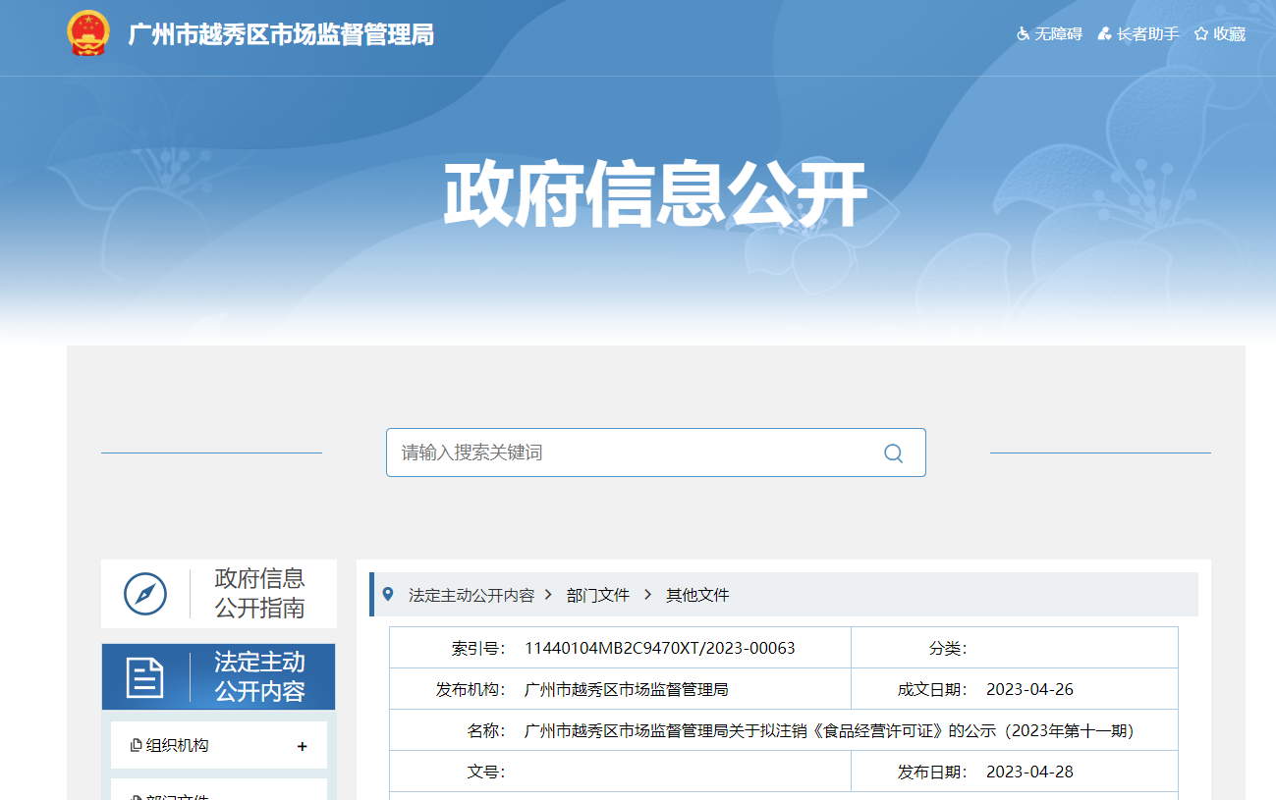The width and height of the screenshot is (1276, 800).
Task: Click the wheelchair accessibility icon
Action: [1024, 33]
